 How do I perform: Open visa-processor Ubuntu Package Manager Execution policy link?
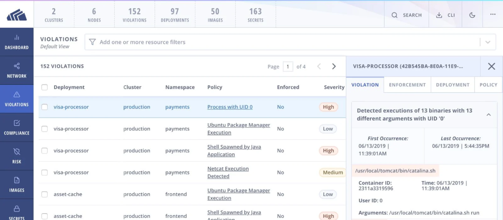[239, 129]
